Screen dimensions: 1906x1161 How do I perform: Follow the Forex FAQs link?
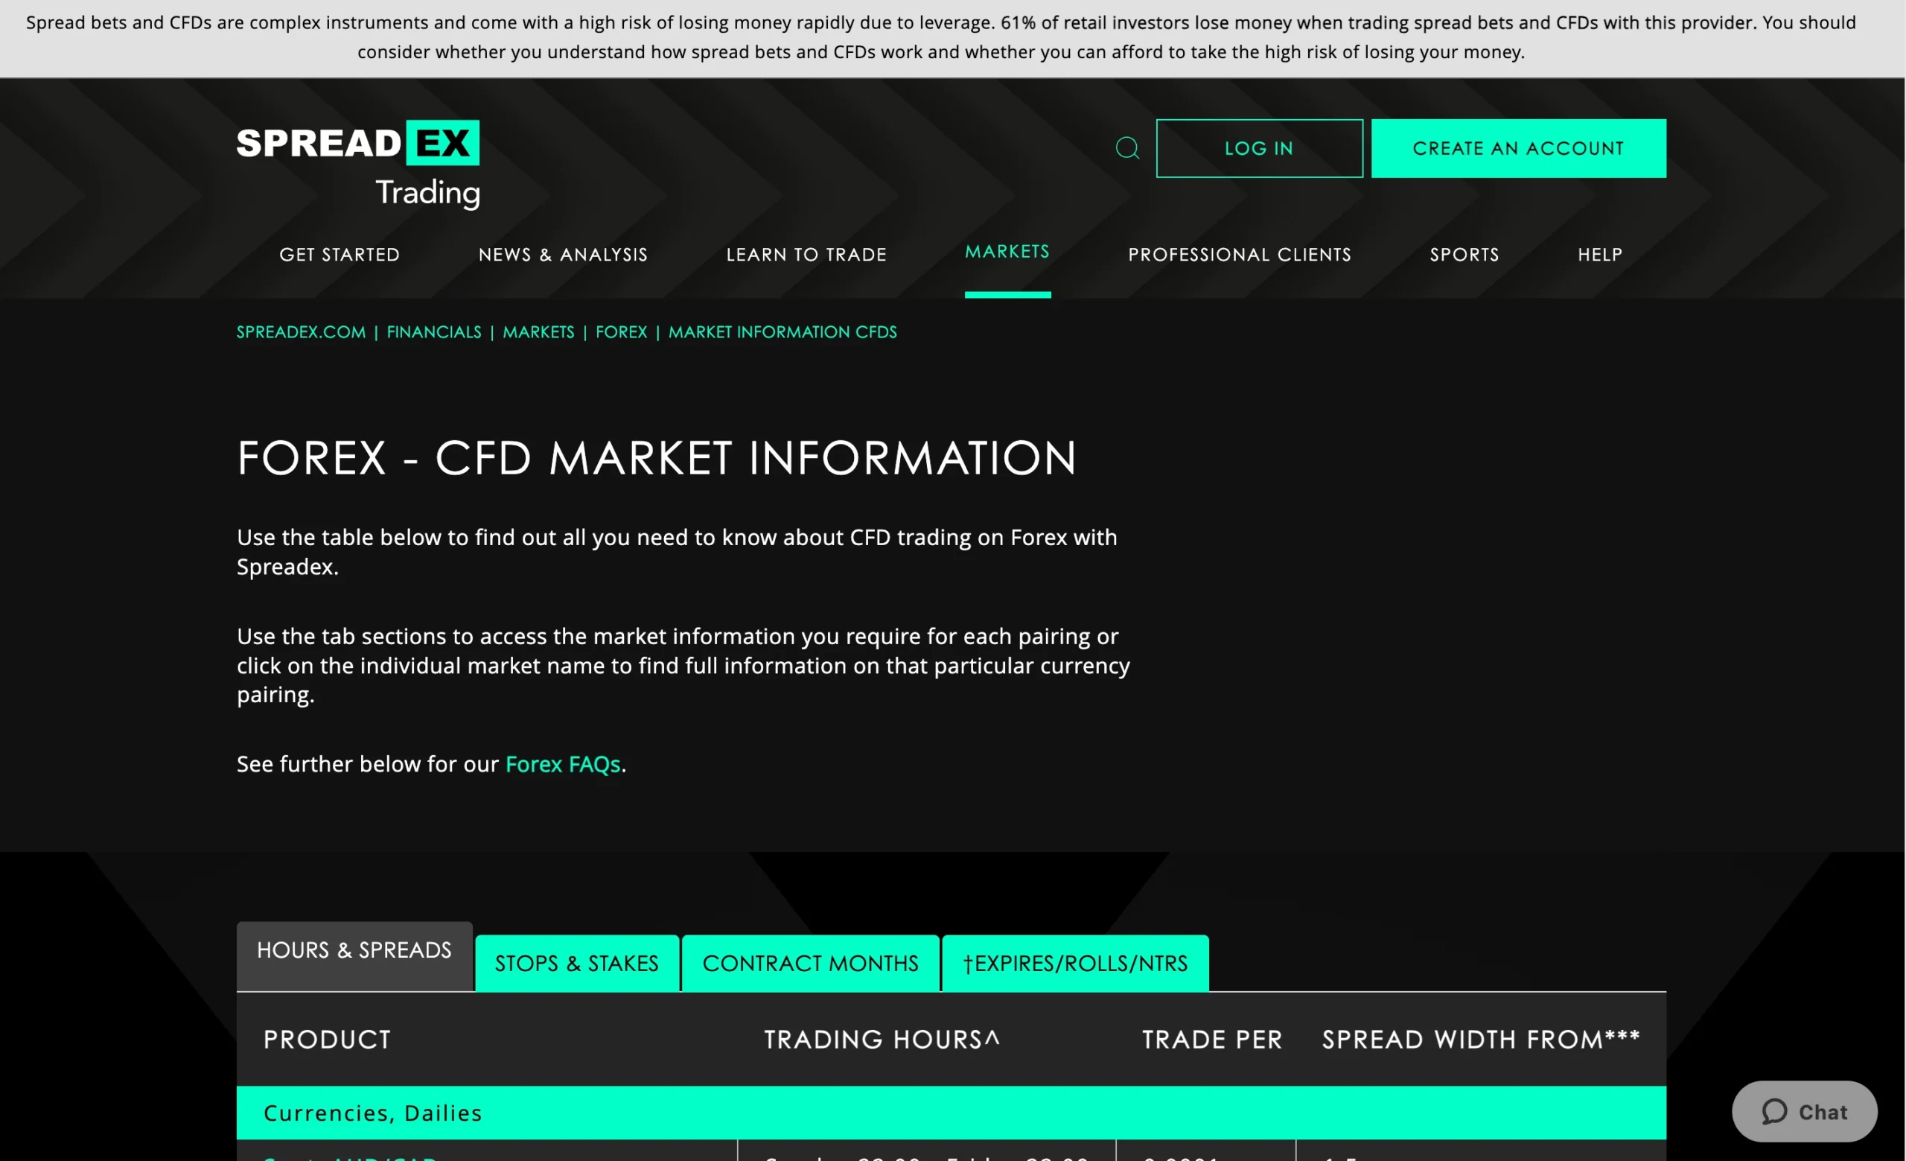coord(562,764)
